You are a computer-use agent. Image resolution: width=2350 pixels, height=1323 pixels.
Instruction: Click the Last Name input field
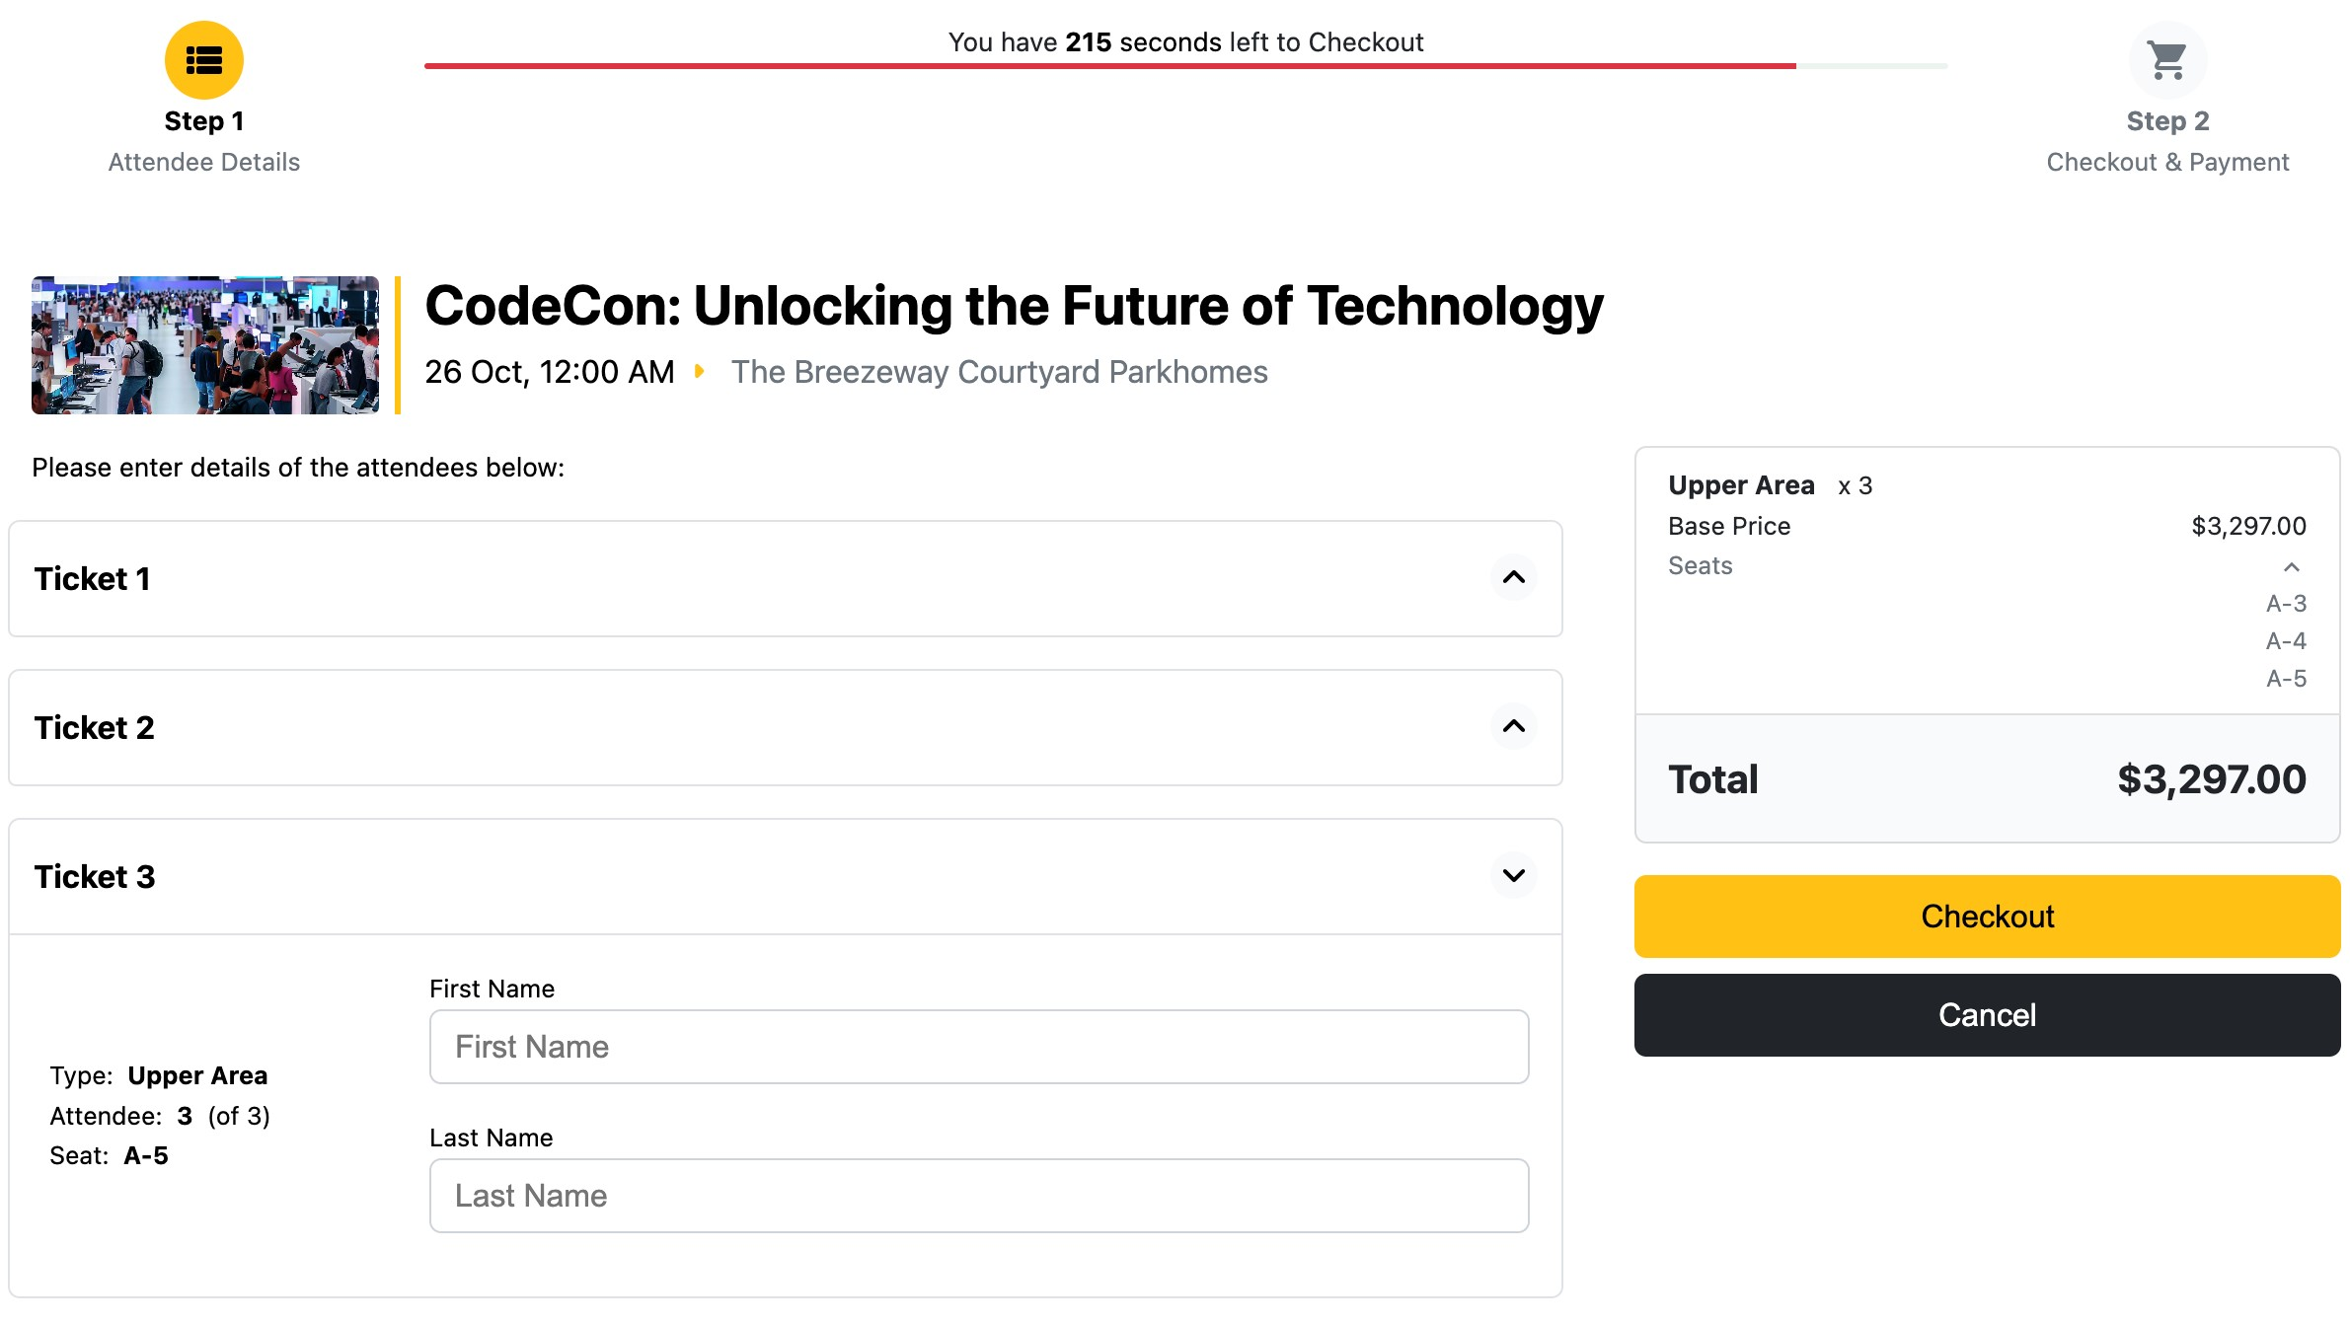pyautogui.click(x=978, y=1196)
